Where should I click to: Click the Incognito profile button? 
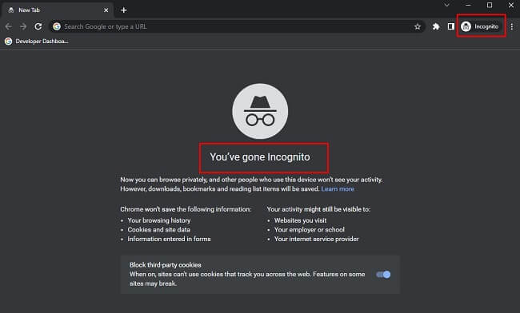[x=480, y=26]
